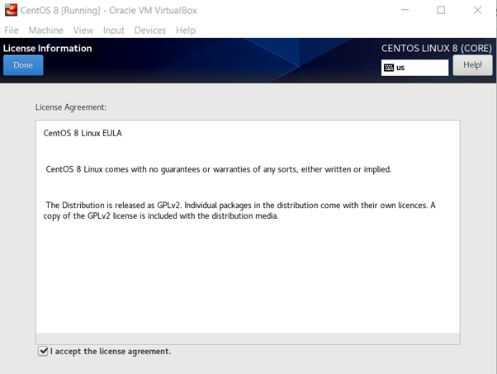Open the Devices menu

tap(149, 31)
